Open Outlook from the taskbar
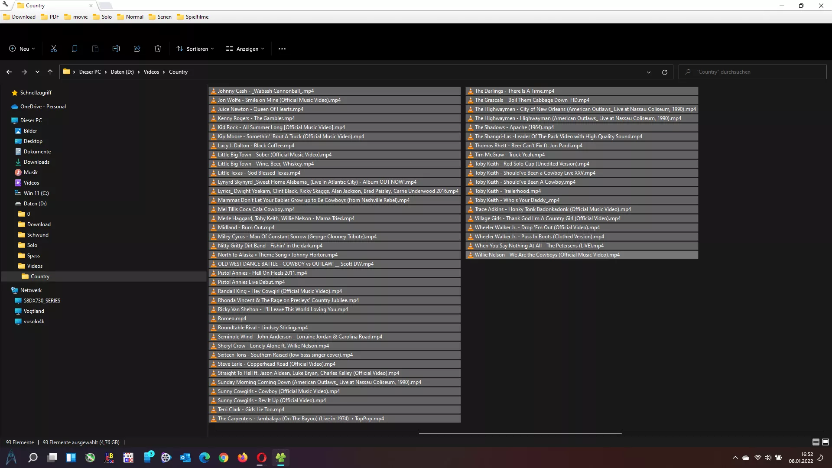The width and height of the screenshot is (832, 468). [185, 458]
